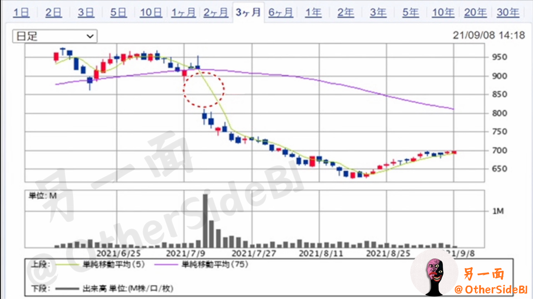Open the 2年 chart range
The image size is (533, 299).
tap(346, 12)
